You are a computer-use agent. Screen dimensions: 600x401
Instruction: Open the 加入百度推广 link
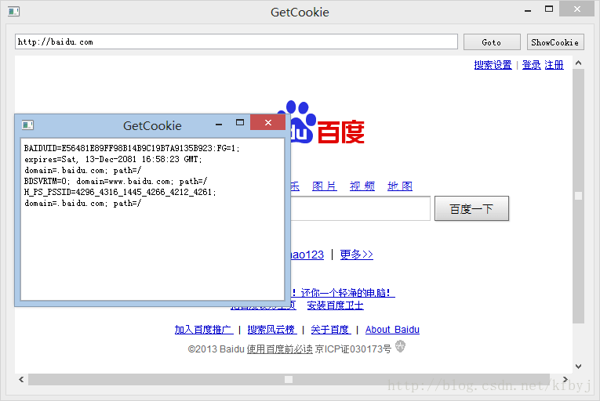[x=204, y=330]
